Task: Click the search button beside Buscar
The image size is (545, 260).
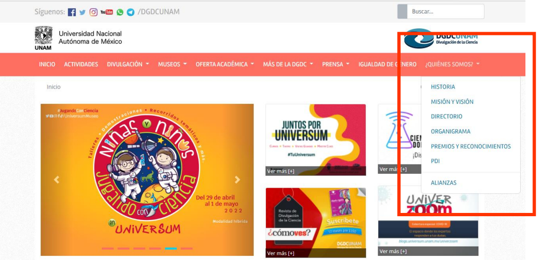Action: point(402,12)
